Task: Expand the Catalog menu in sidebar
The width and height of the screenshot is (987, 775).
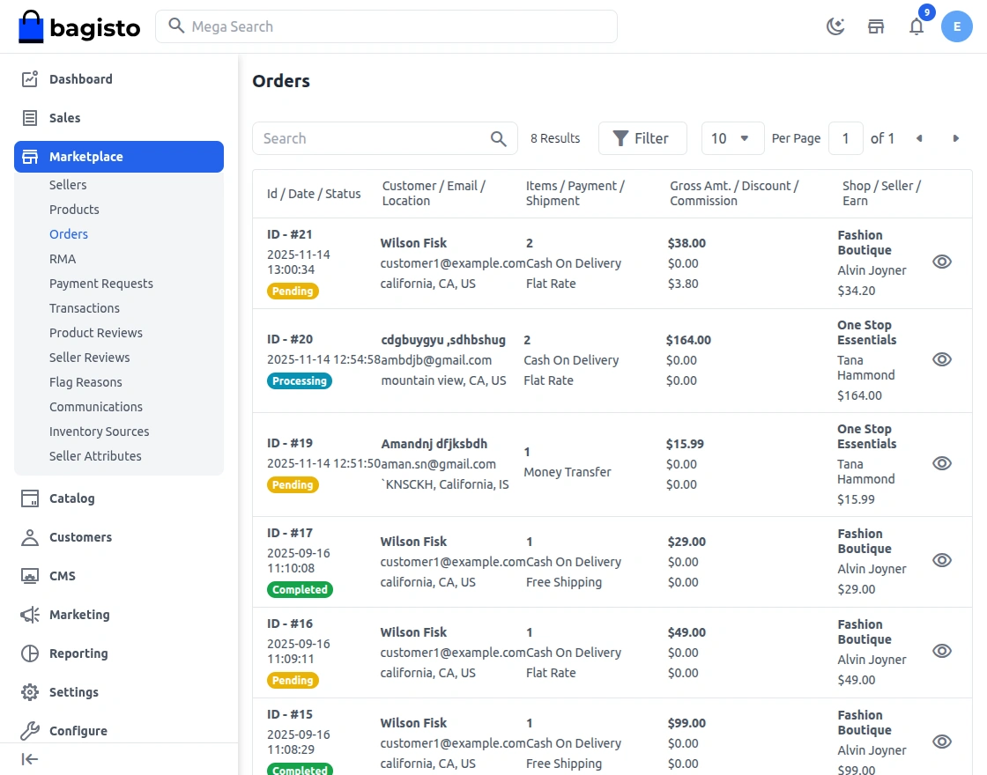Action: [71, 498]
